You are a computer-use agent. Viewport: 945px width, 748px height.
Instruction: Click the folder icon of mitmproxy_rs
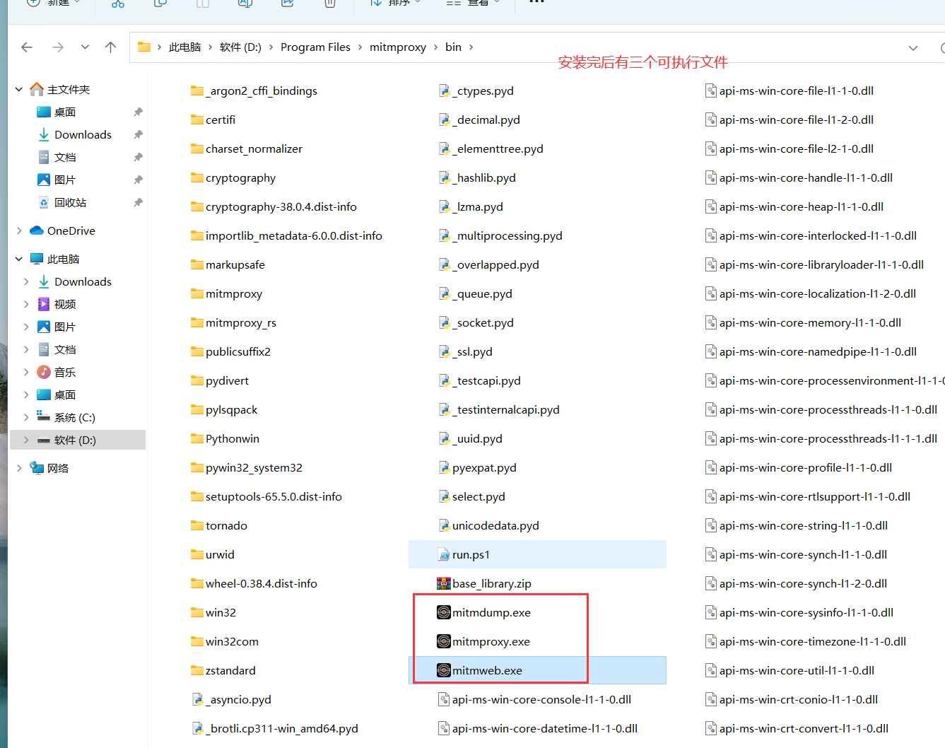[197, 322]
